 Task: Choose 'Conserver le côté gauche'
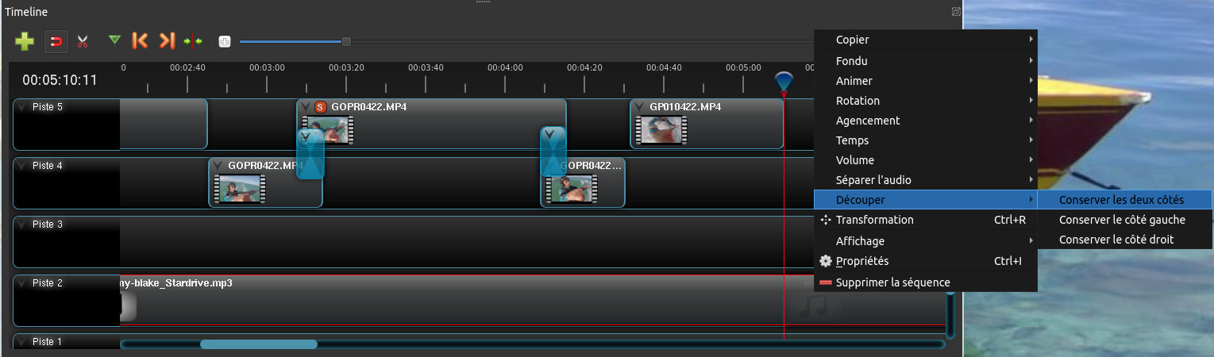click(x=1122, y=220)
